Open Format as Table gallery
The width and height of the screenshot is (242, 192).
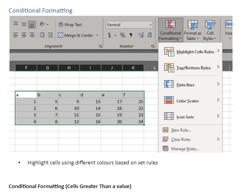(x=193, y=30)
